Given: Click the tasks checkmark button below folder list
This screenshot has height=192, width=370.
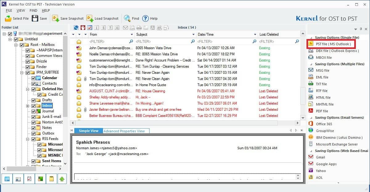Looking at the screenshot, I should tap(29, 179).
